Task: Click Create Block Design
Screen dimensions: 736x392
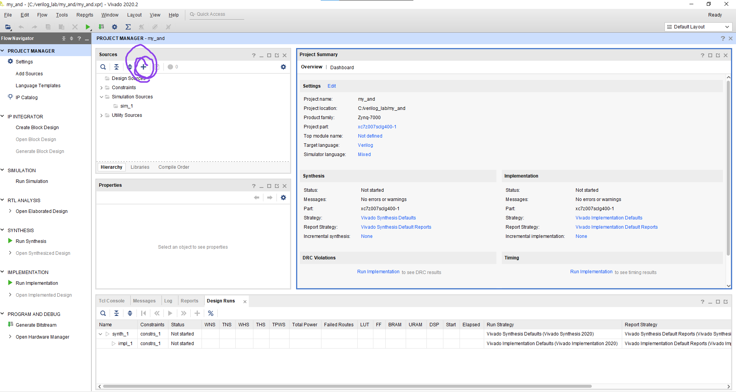Action: point(37,128)
